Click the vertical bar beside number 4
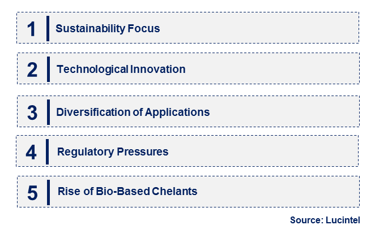 48,152
